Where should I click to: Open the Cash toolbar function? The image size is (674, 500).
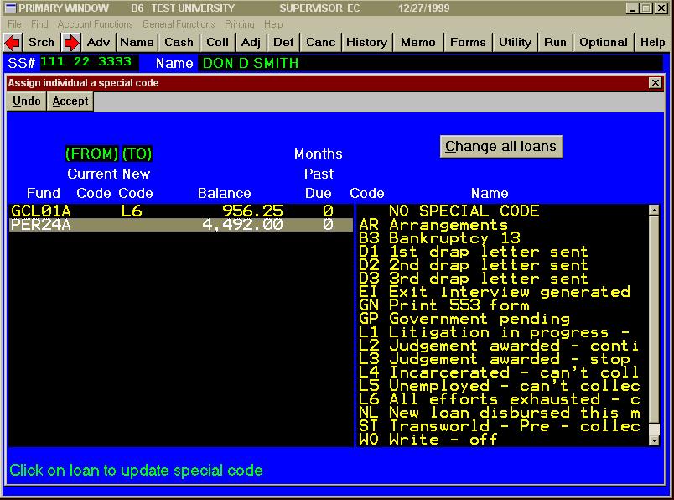(179, 42)
